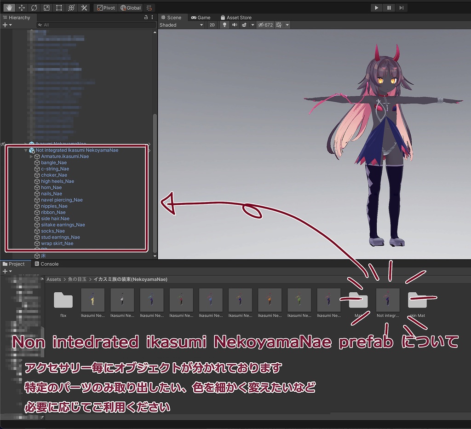Select bangle_Nae object

coord(54,162)
